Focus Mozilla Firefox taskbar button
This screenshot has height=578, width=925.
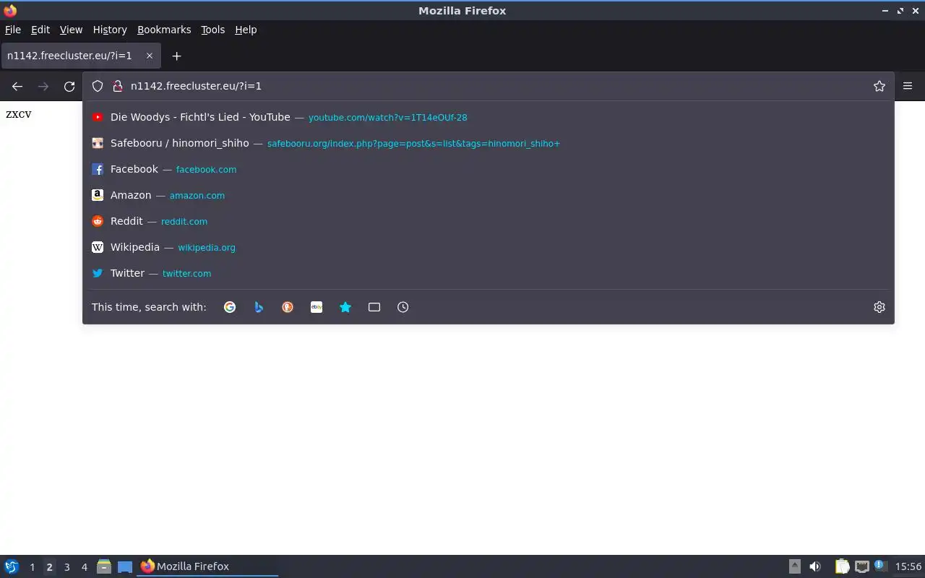click(x=208, y=566)
